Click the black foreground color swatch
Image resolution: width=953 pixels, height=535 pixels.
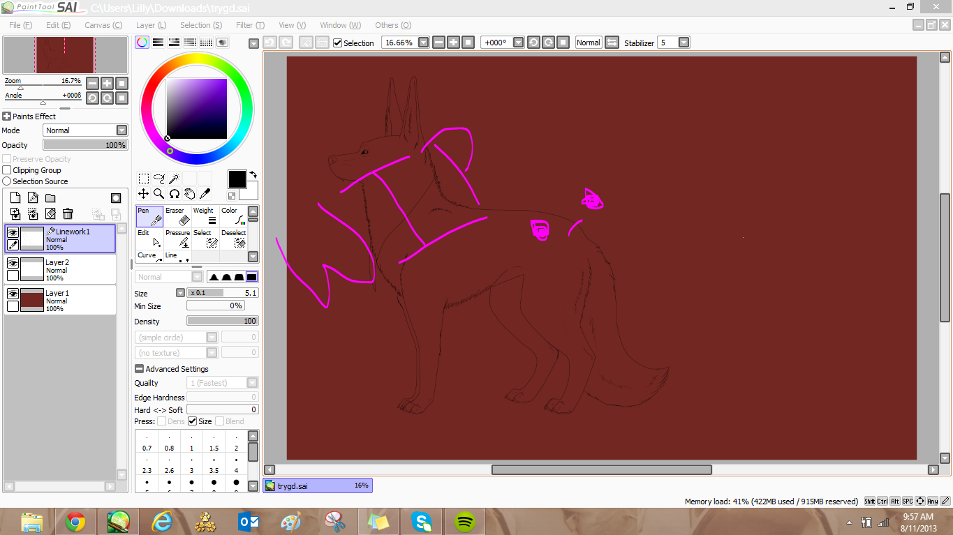237,179
